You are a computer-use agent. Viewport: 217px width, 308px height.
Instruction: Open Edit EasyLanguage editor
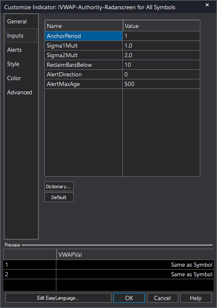(x=58, y=298)
